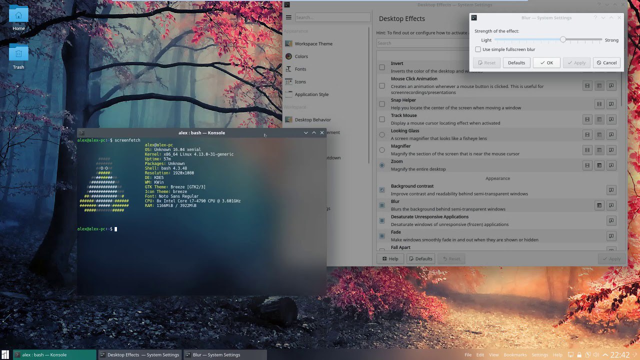Select the Looking Glass radio button
640x360 pixels.
(382, 134)
